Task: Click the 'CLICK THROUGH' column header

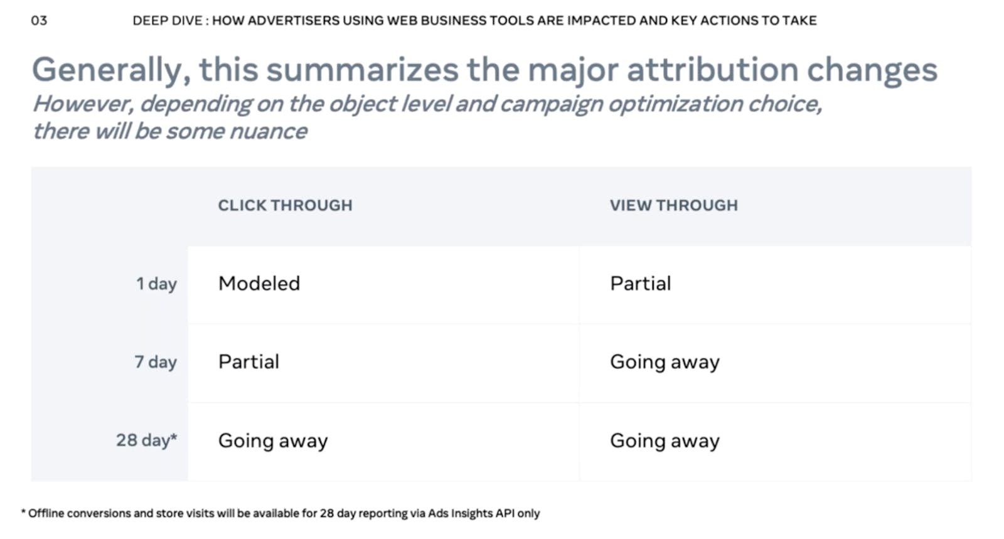Action: (x=285, y=205)
